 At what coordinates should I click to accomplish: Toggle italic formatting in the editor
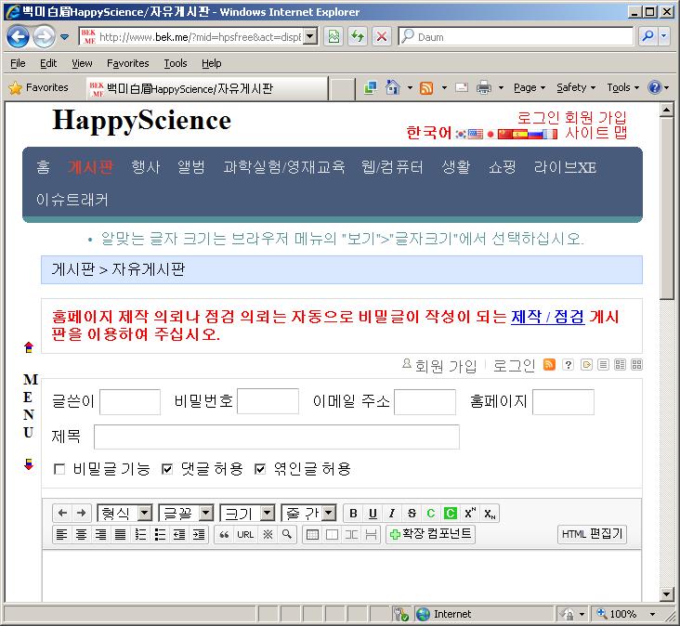[x=392, y=514]
